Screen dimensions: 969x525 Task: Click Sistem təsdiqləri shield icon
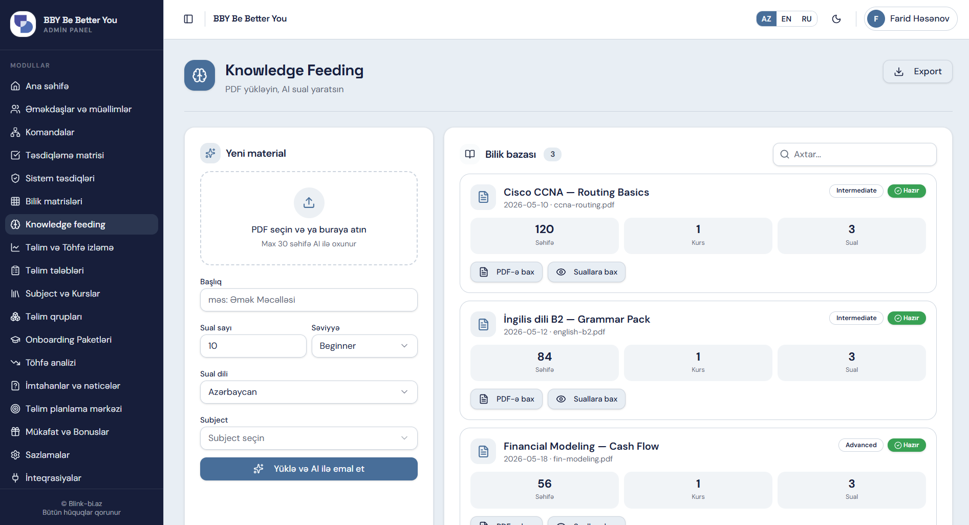coord(15,178)
